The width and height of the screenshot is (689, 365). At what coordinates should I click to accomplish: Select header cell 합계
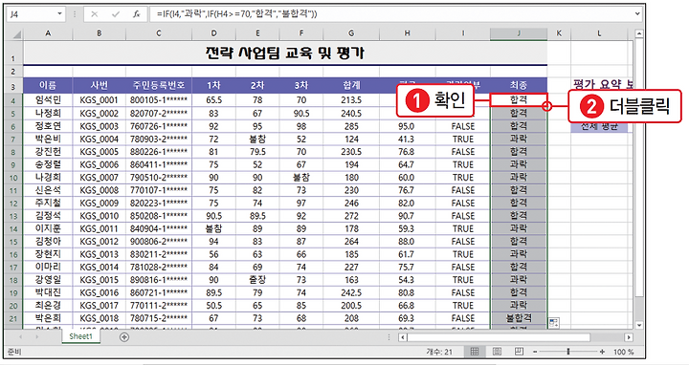(x=351, y=85)
